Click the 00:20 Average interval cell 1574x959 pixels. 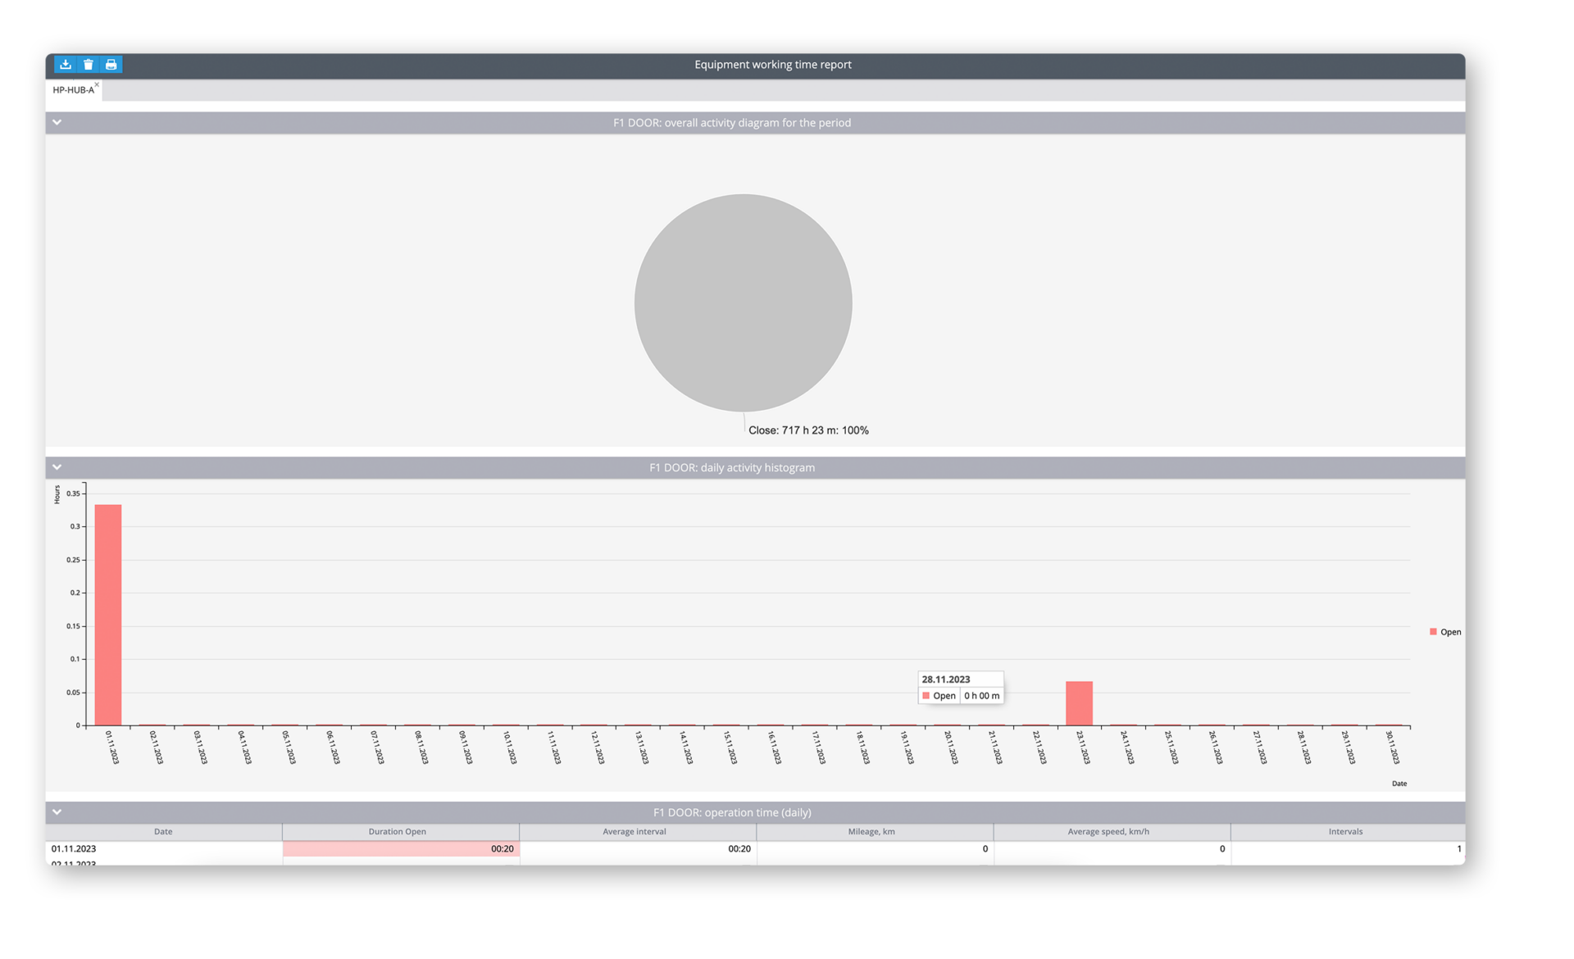point(638,849)
